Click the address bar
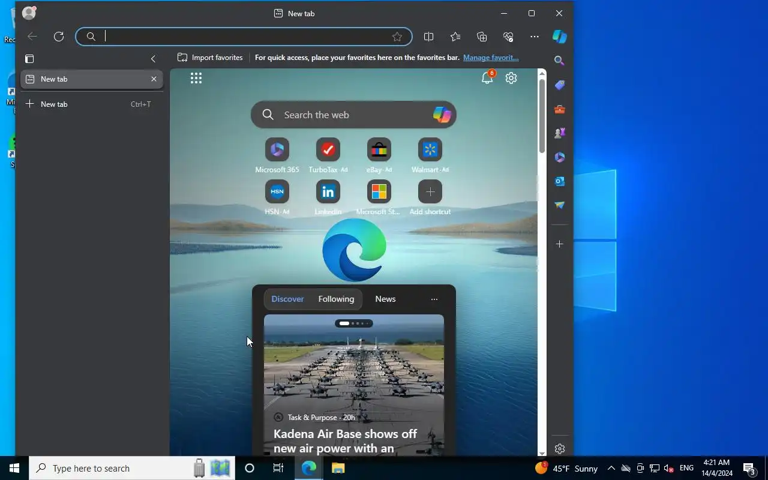The height and width of the screenshot is (480, 768). (244, 37)
